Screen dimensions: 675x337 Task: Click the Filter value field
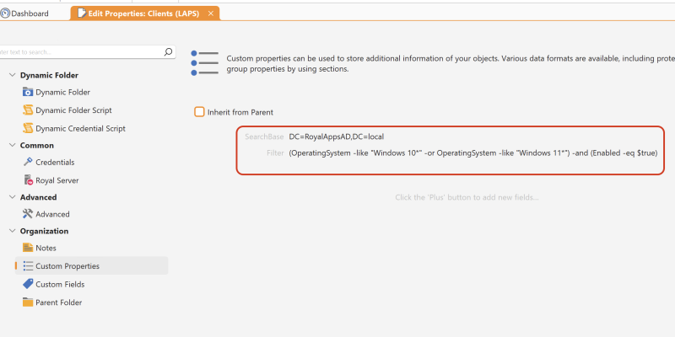click(x=472, y=153)
